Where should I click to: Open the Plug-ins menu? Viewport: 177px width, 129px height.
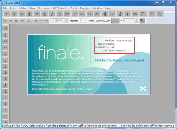(x=85, y=8)
